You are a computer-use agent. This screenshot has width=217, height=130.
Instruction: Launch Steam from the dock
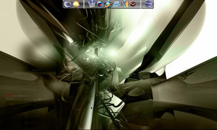click(x=133, y=4)
